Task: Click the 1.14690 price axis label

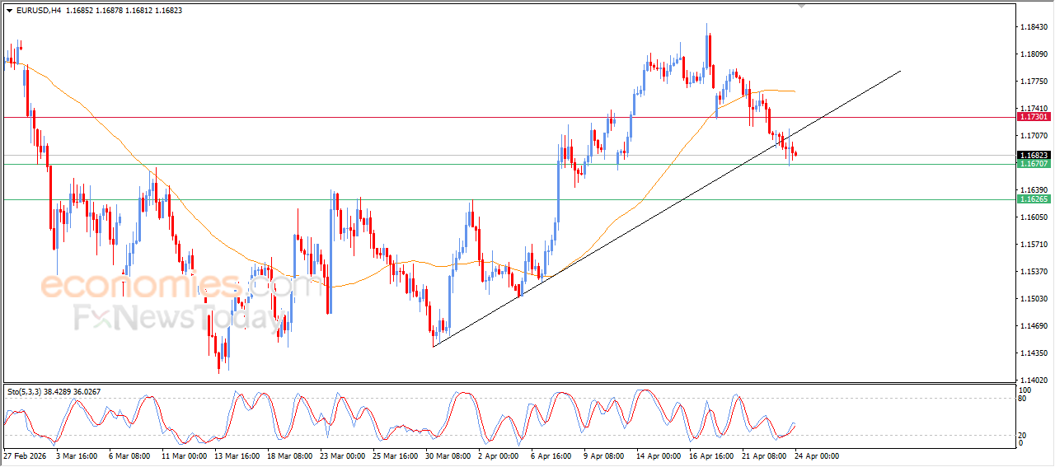Action: (x=1034, y=326)
